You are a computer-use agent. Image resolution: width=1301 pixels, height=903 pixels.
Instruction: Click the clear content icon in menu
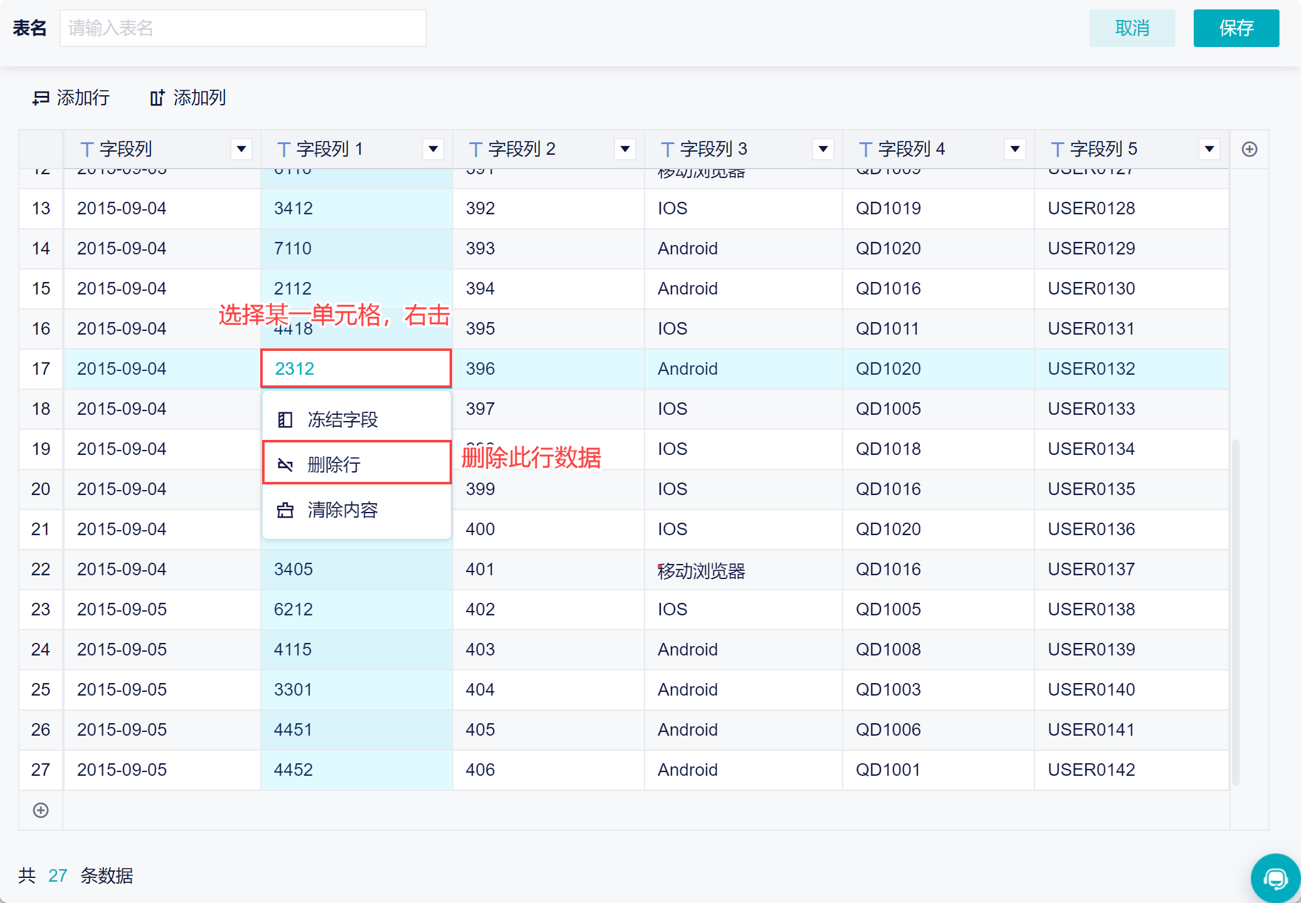click(x=285, y=510)
